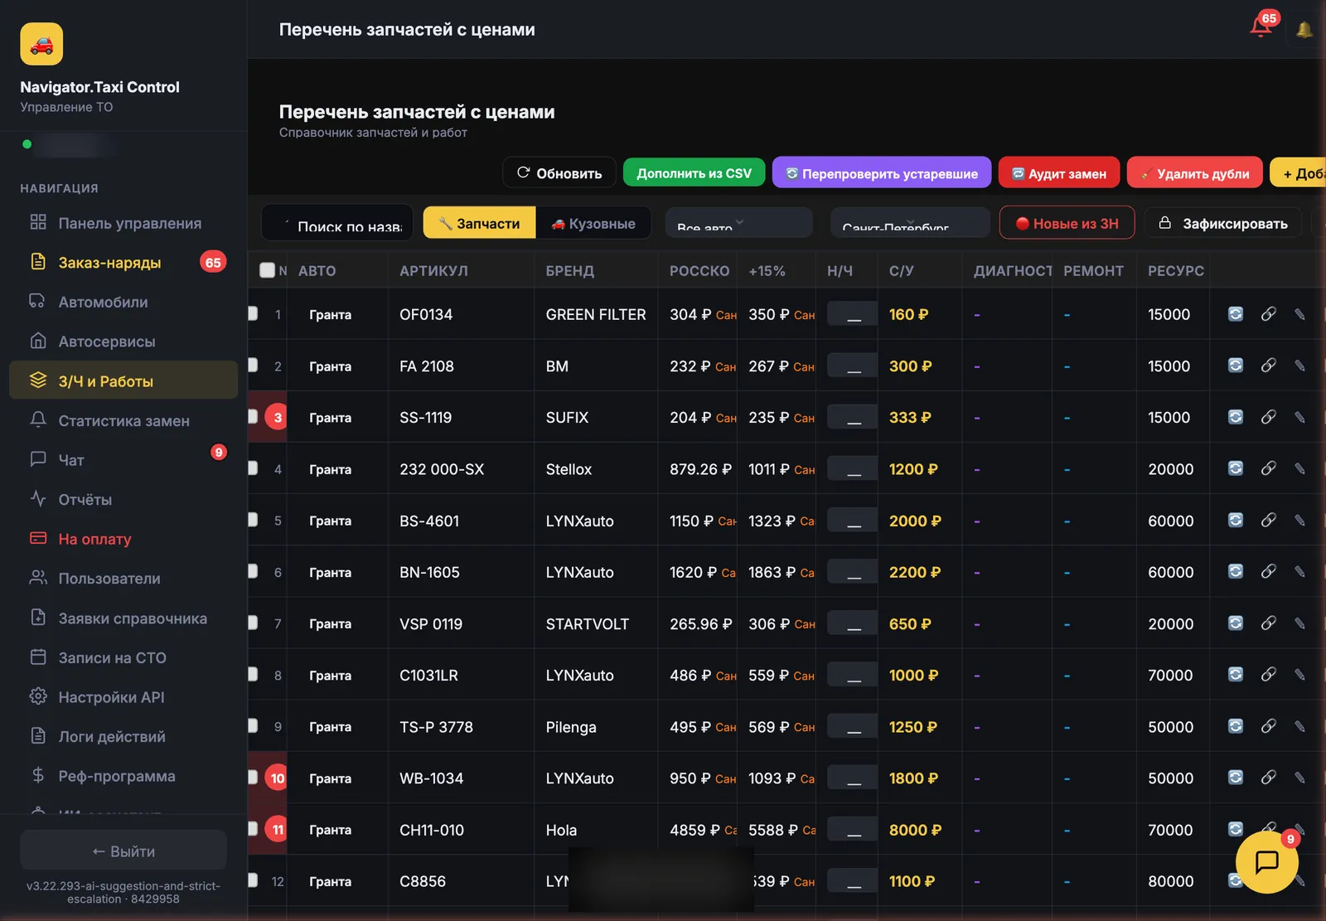The image size is (1326, 921).
Task: Open the Санкт-Петербург city dropdown
Action: [910, 223]
